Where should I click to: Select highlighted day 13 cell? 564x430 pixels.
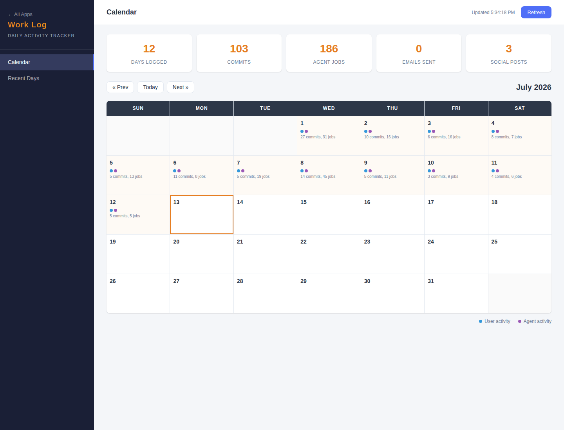point(202,215)
